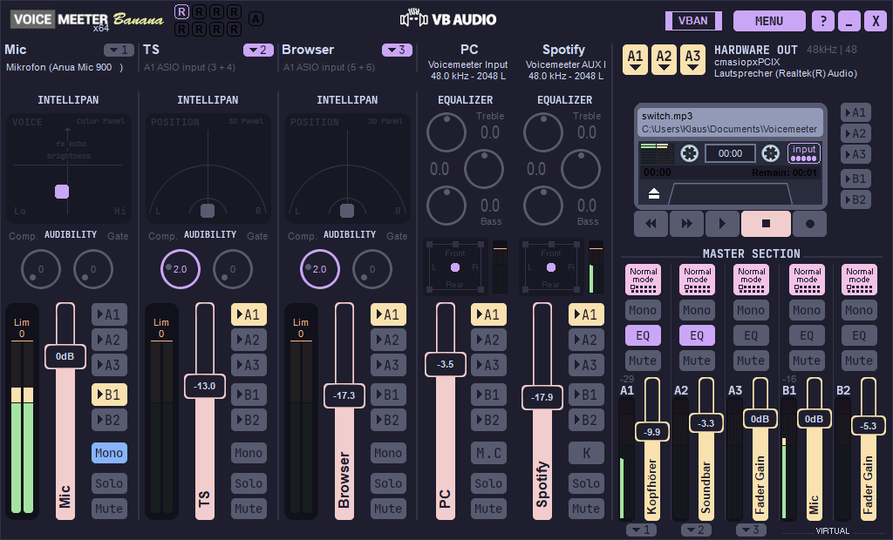
Task: Click the Normal mode button on B1 bus
Action: click(807, 280)
